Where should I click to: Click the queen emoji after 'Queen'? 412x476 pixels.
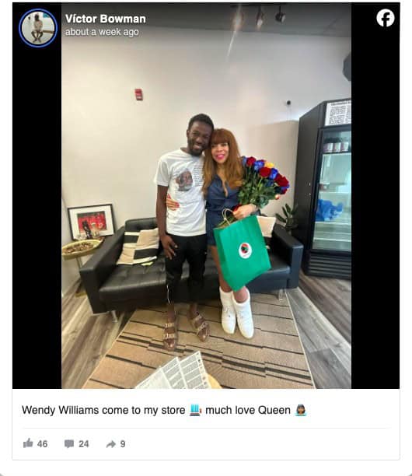point(301,410)
